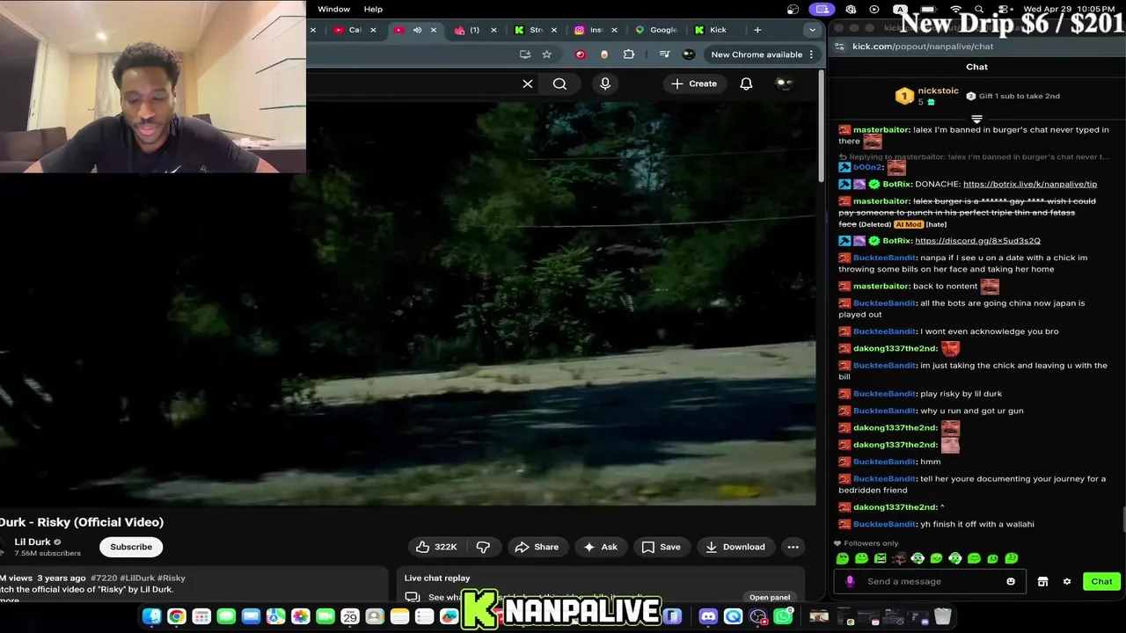
Task: Click the #LilDurk hashtag link
Action: coord(136,578)
